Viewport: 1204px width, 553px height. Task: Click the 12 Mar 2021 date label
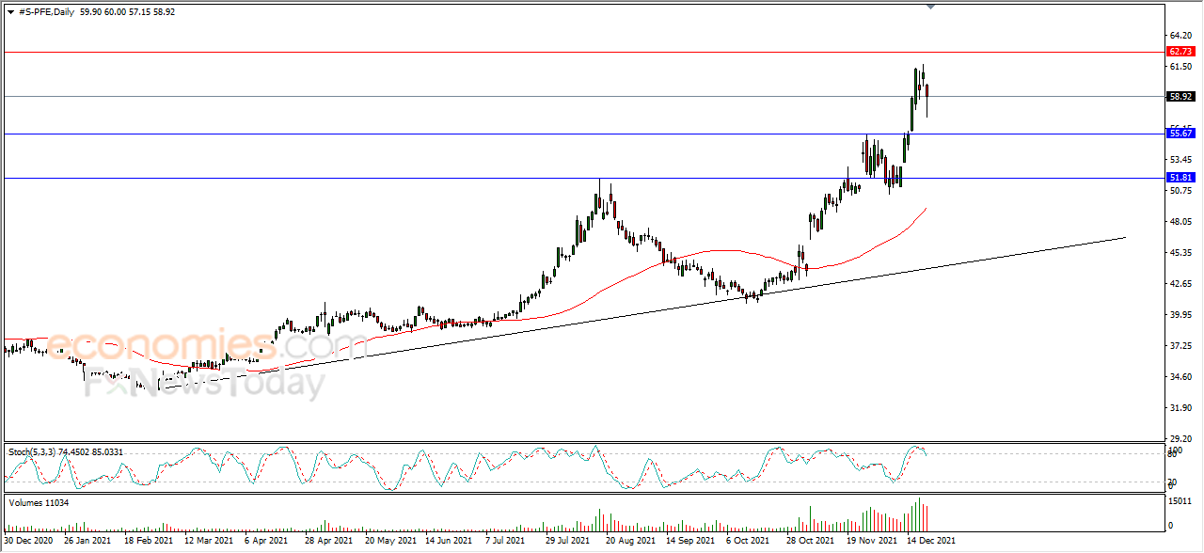209,542
